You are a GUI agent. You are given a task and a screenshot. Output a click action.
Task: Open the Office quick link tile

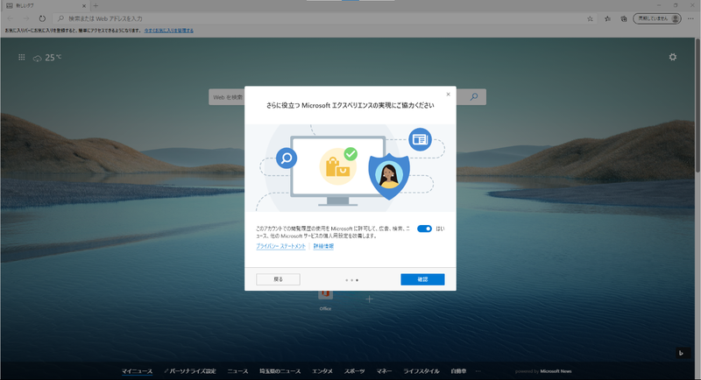pyautogui.click(x=325, y=300)
